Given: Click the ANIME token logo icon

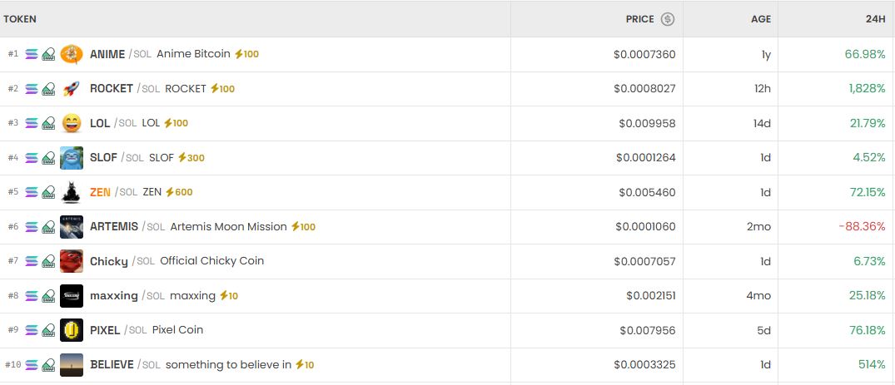Looking at the screenshot, I should click(x=72, y=54).
